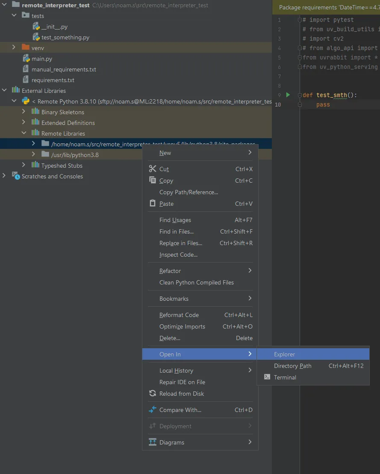Open the Bookmarks submenu
This screenshot has height=474, width=380.
click(x=200, y=298)
